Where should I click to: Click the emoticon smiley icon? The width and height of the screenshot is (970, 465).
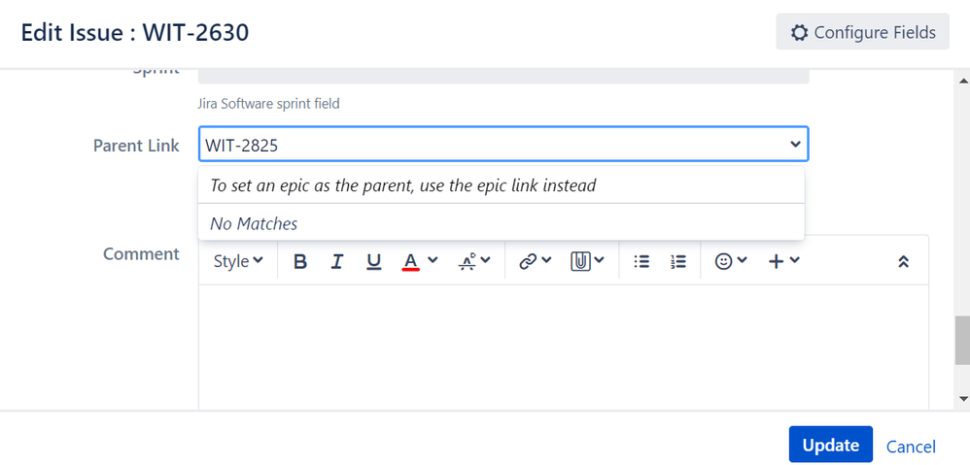click(x=723, y=262)
